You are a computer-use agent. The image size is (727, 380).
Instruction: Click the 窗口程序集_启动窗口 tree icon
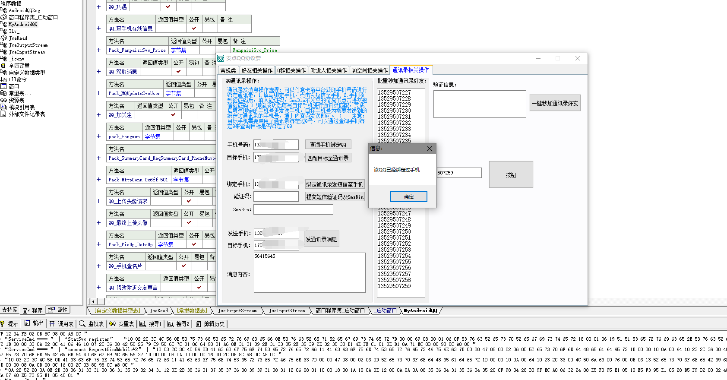pos(3,17)
